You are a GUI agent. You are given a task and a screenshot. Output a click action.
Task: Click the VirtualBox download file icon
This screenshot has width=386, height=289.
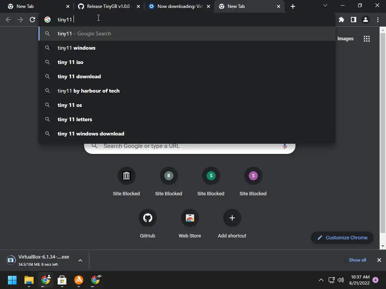[x=11, y=260]
